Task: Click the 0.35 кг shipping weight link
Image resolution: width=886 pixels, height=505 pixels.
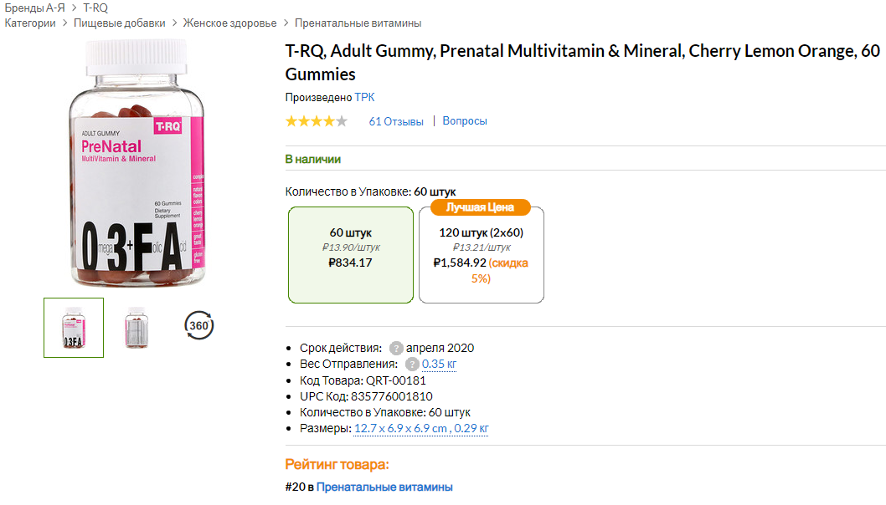Action: (439, 365)
